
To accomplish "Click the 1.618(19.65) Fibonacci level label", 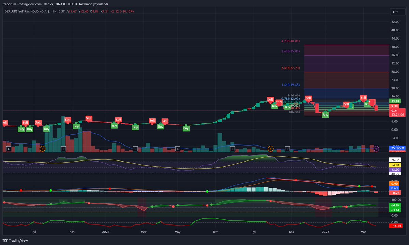I will point(290,85).
